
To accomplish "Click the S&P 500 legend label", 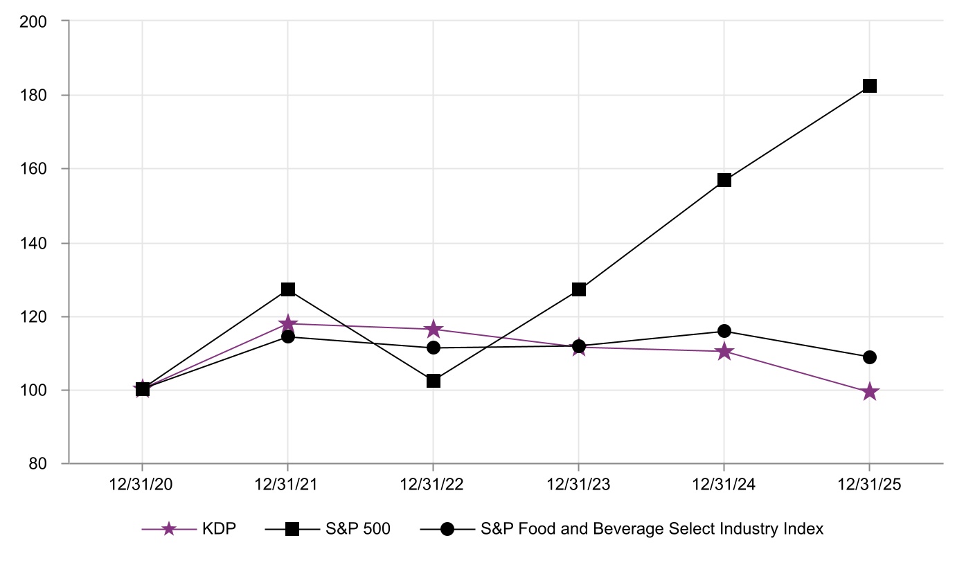I will [x=358, y=530].
